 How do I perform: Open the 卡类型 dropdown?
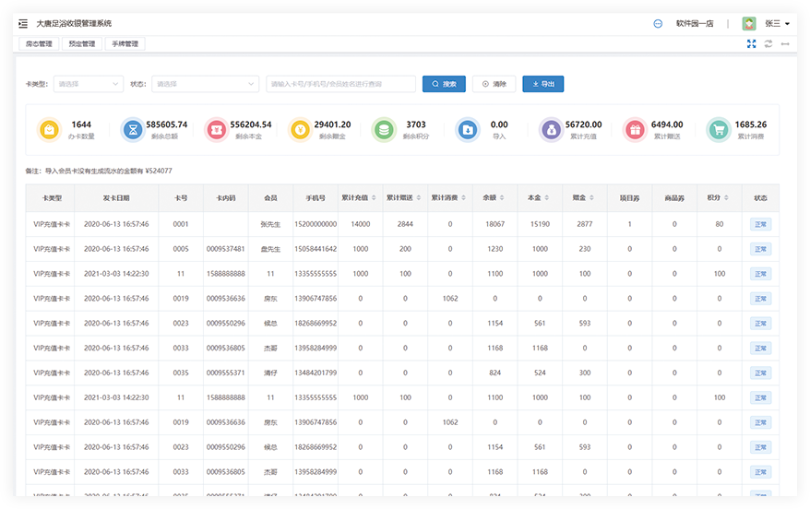[89, 84]
